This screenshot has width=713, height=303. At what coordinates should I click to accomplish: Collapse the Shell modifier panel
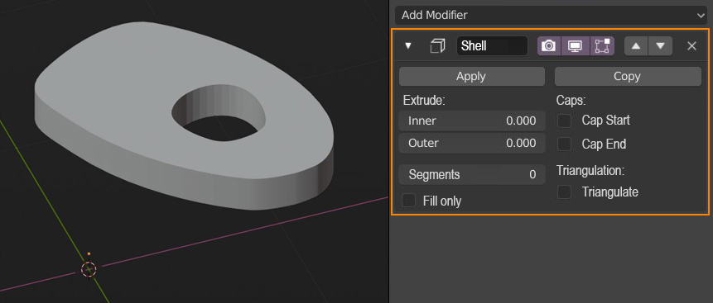[408, 45]
